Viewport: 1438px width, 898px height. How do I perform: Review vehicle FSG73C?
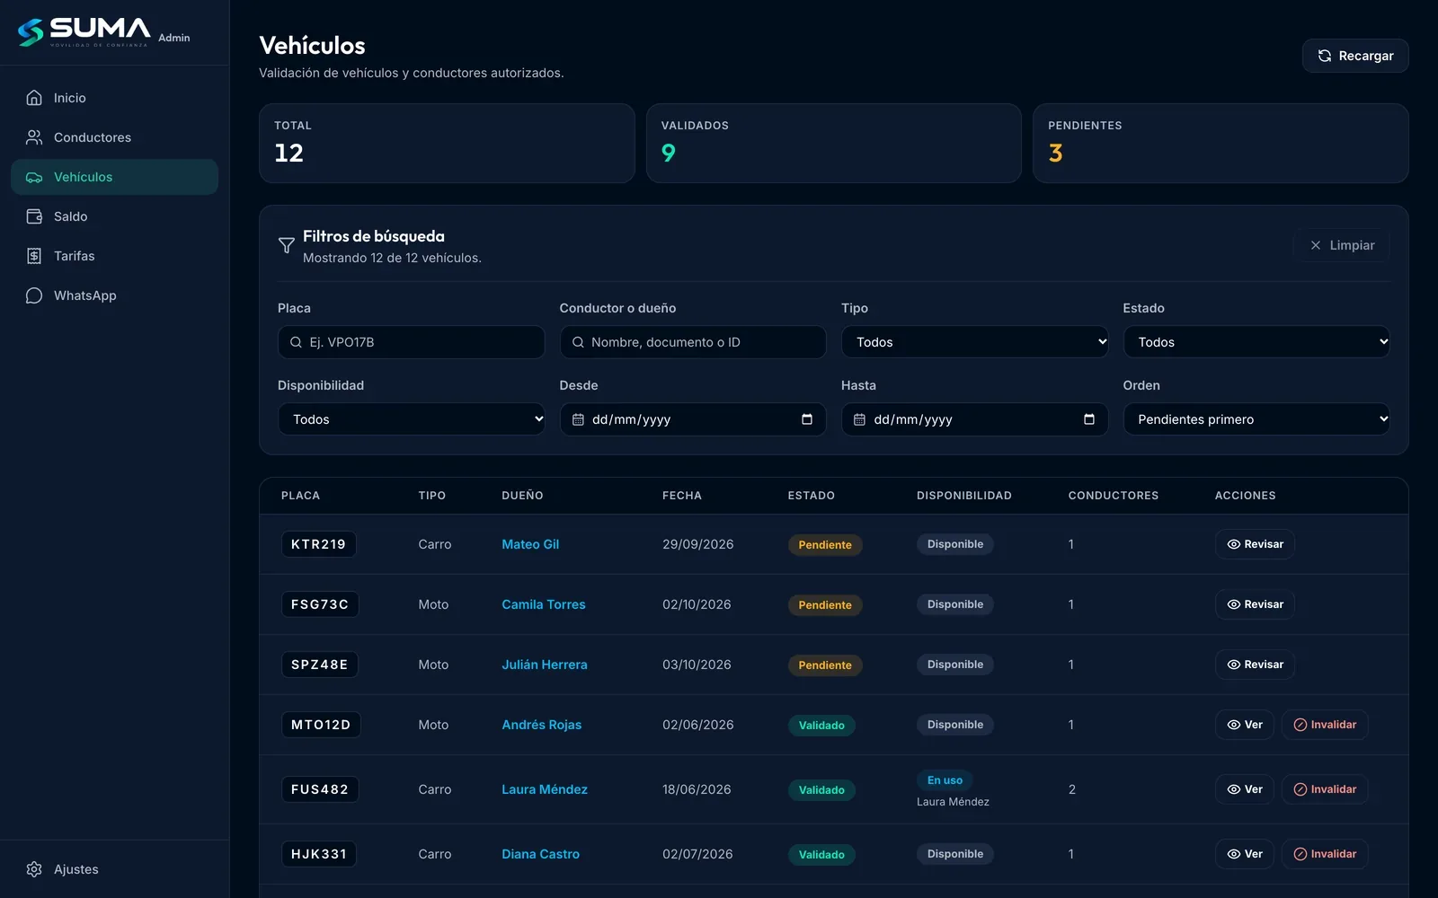(x=1255, y=604)
